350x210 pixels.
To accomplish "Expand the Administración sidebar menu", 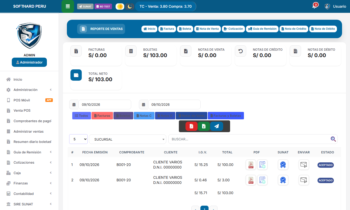I will tap(29, 90).
